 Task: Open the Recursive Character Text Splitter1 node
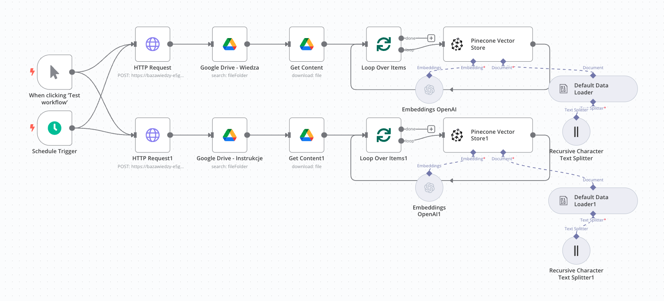[x=576, y=250]
